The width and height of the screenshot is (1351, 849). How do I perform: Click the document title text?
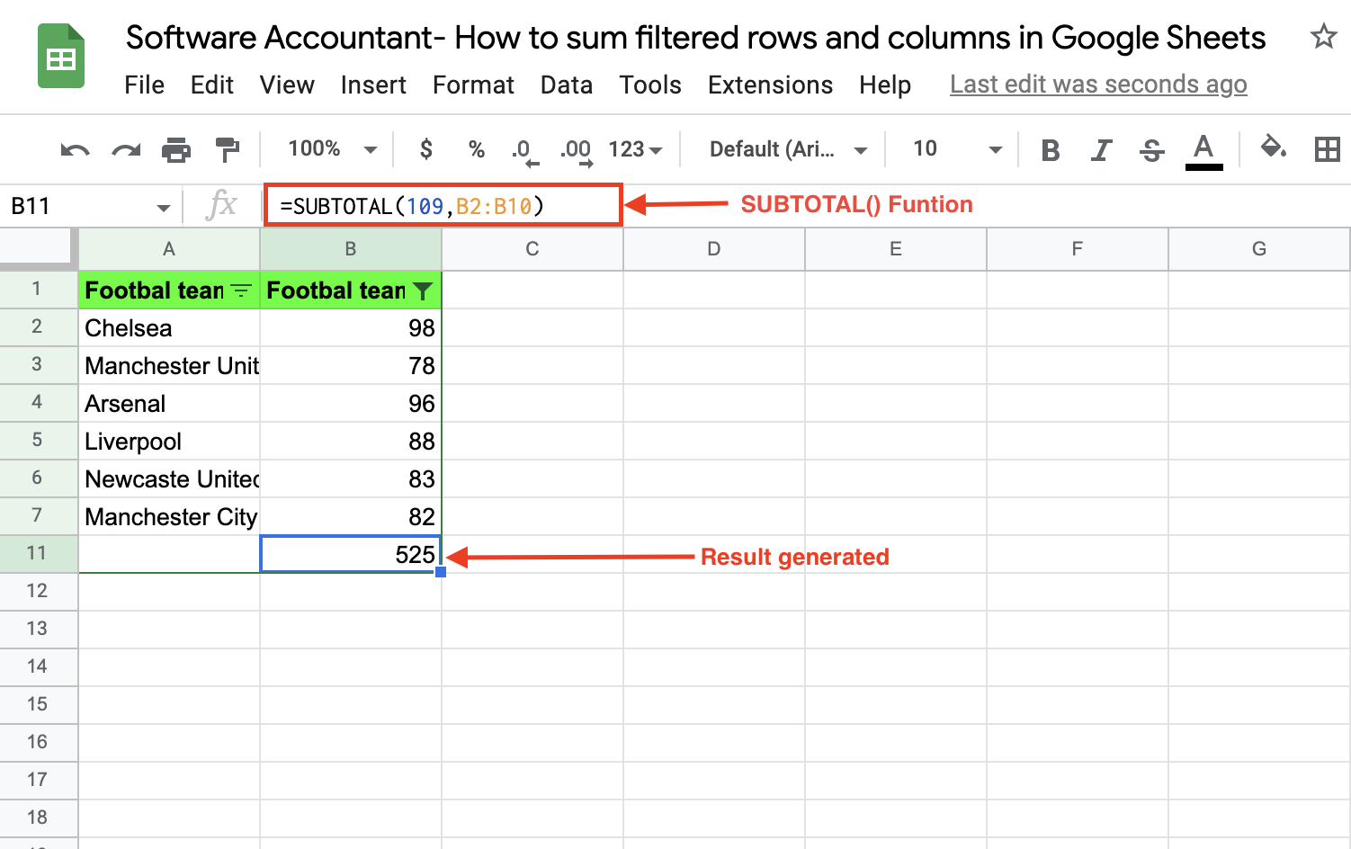695,38
